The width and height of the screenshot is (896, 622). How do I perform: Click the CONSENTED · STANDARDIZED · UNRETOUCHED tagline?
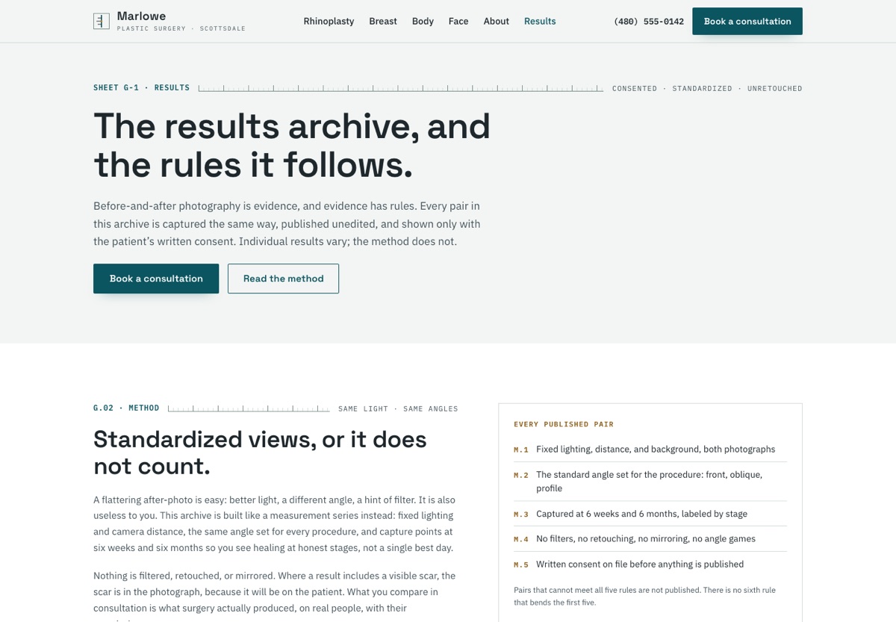point(707,88)
